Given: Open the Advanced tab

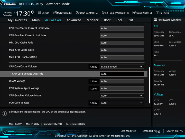Looking at the screenshot, I should click(74, 20).
